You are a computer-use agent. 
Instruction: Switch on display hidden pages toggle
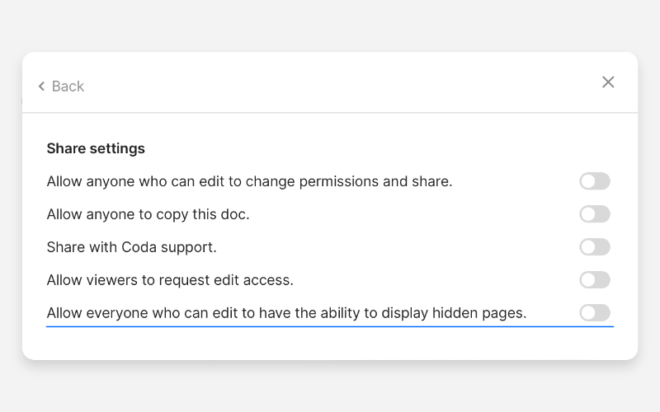[x=594, y=313]
